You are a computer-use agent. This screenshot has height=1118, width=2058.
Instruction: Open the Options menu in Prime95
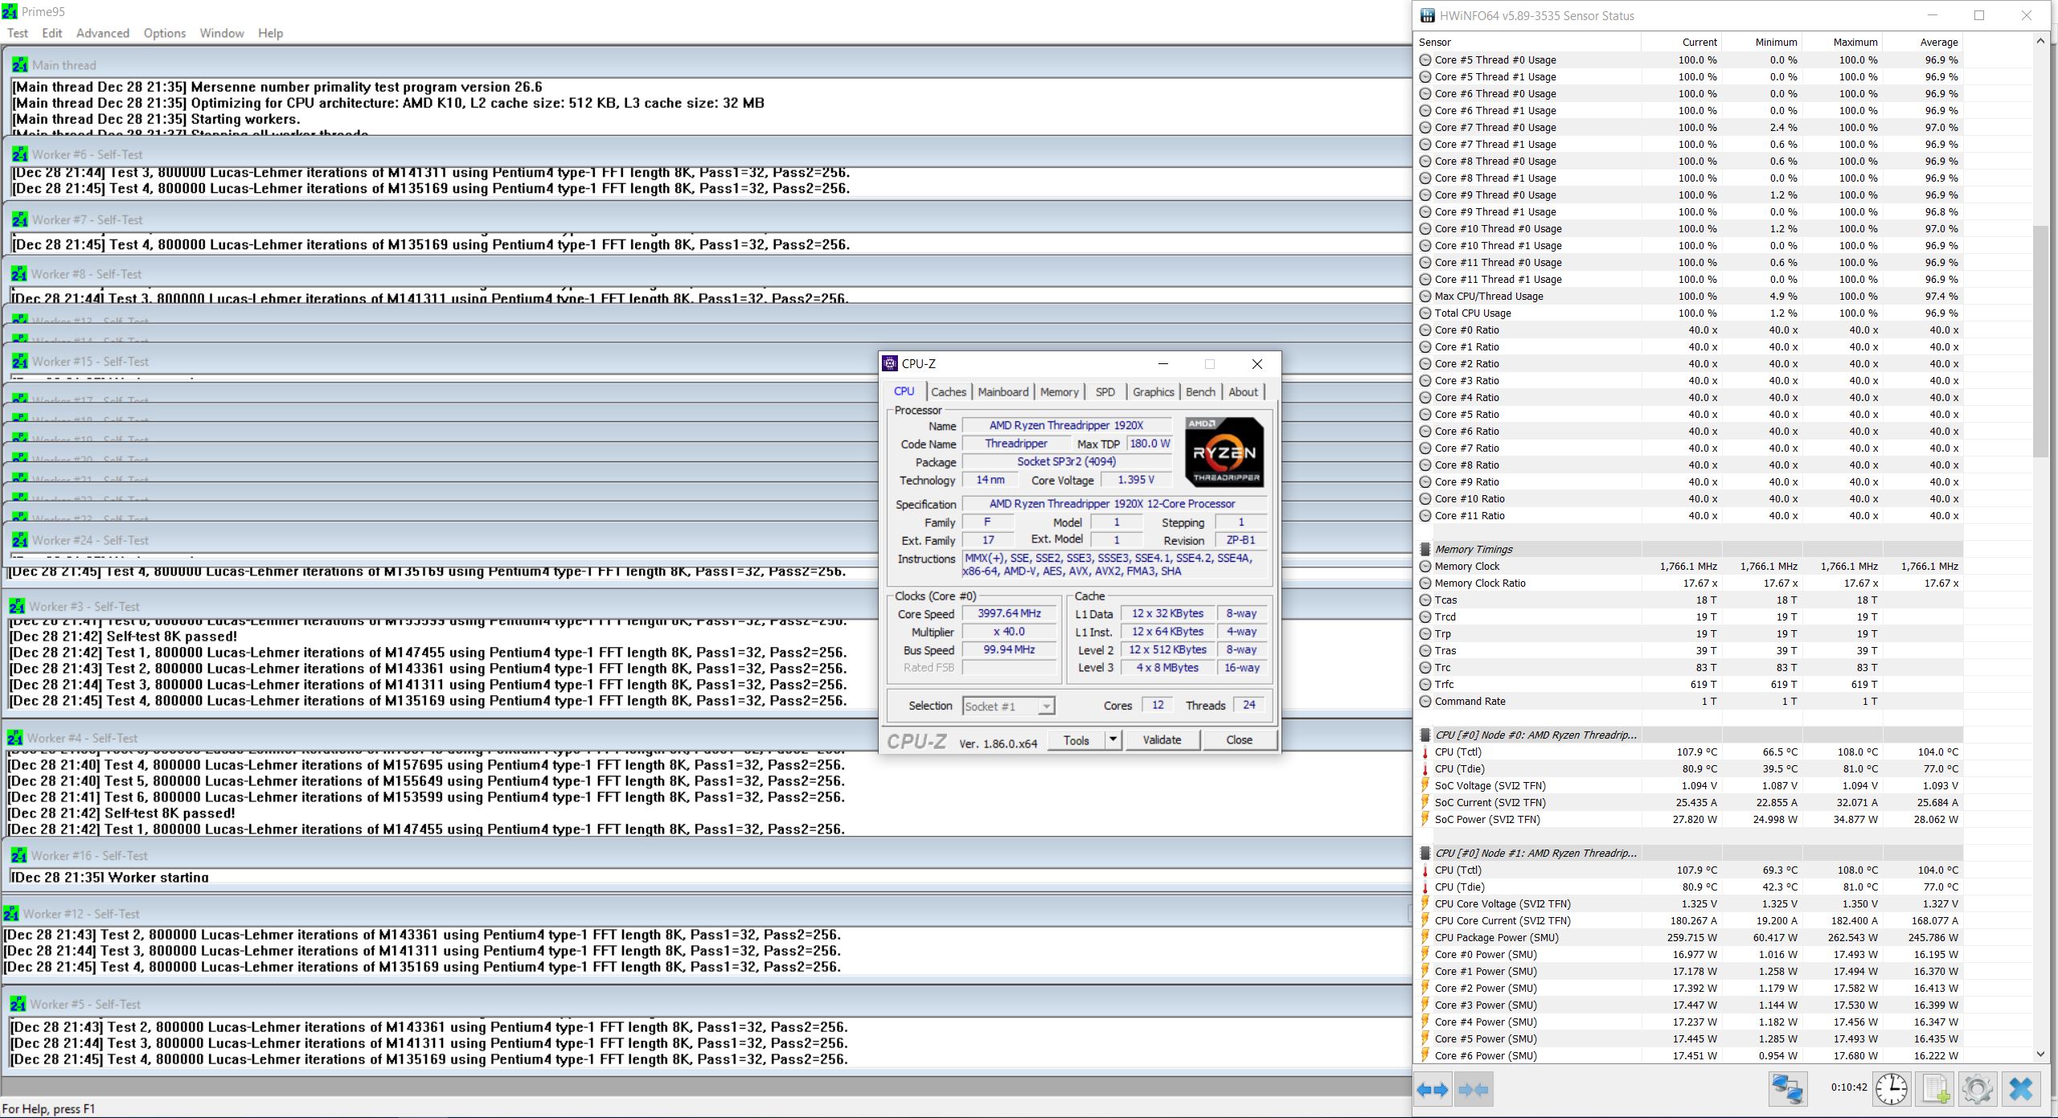click(x=165, y=33)
